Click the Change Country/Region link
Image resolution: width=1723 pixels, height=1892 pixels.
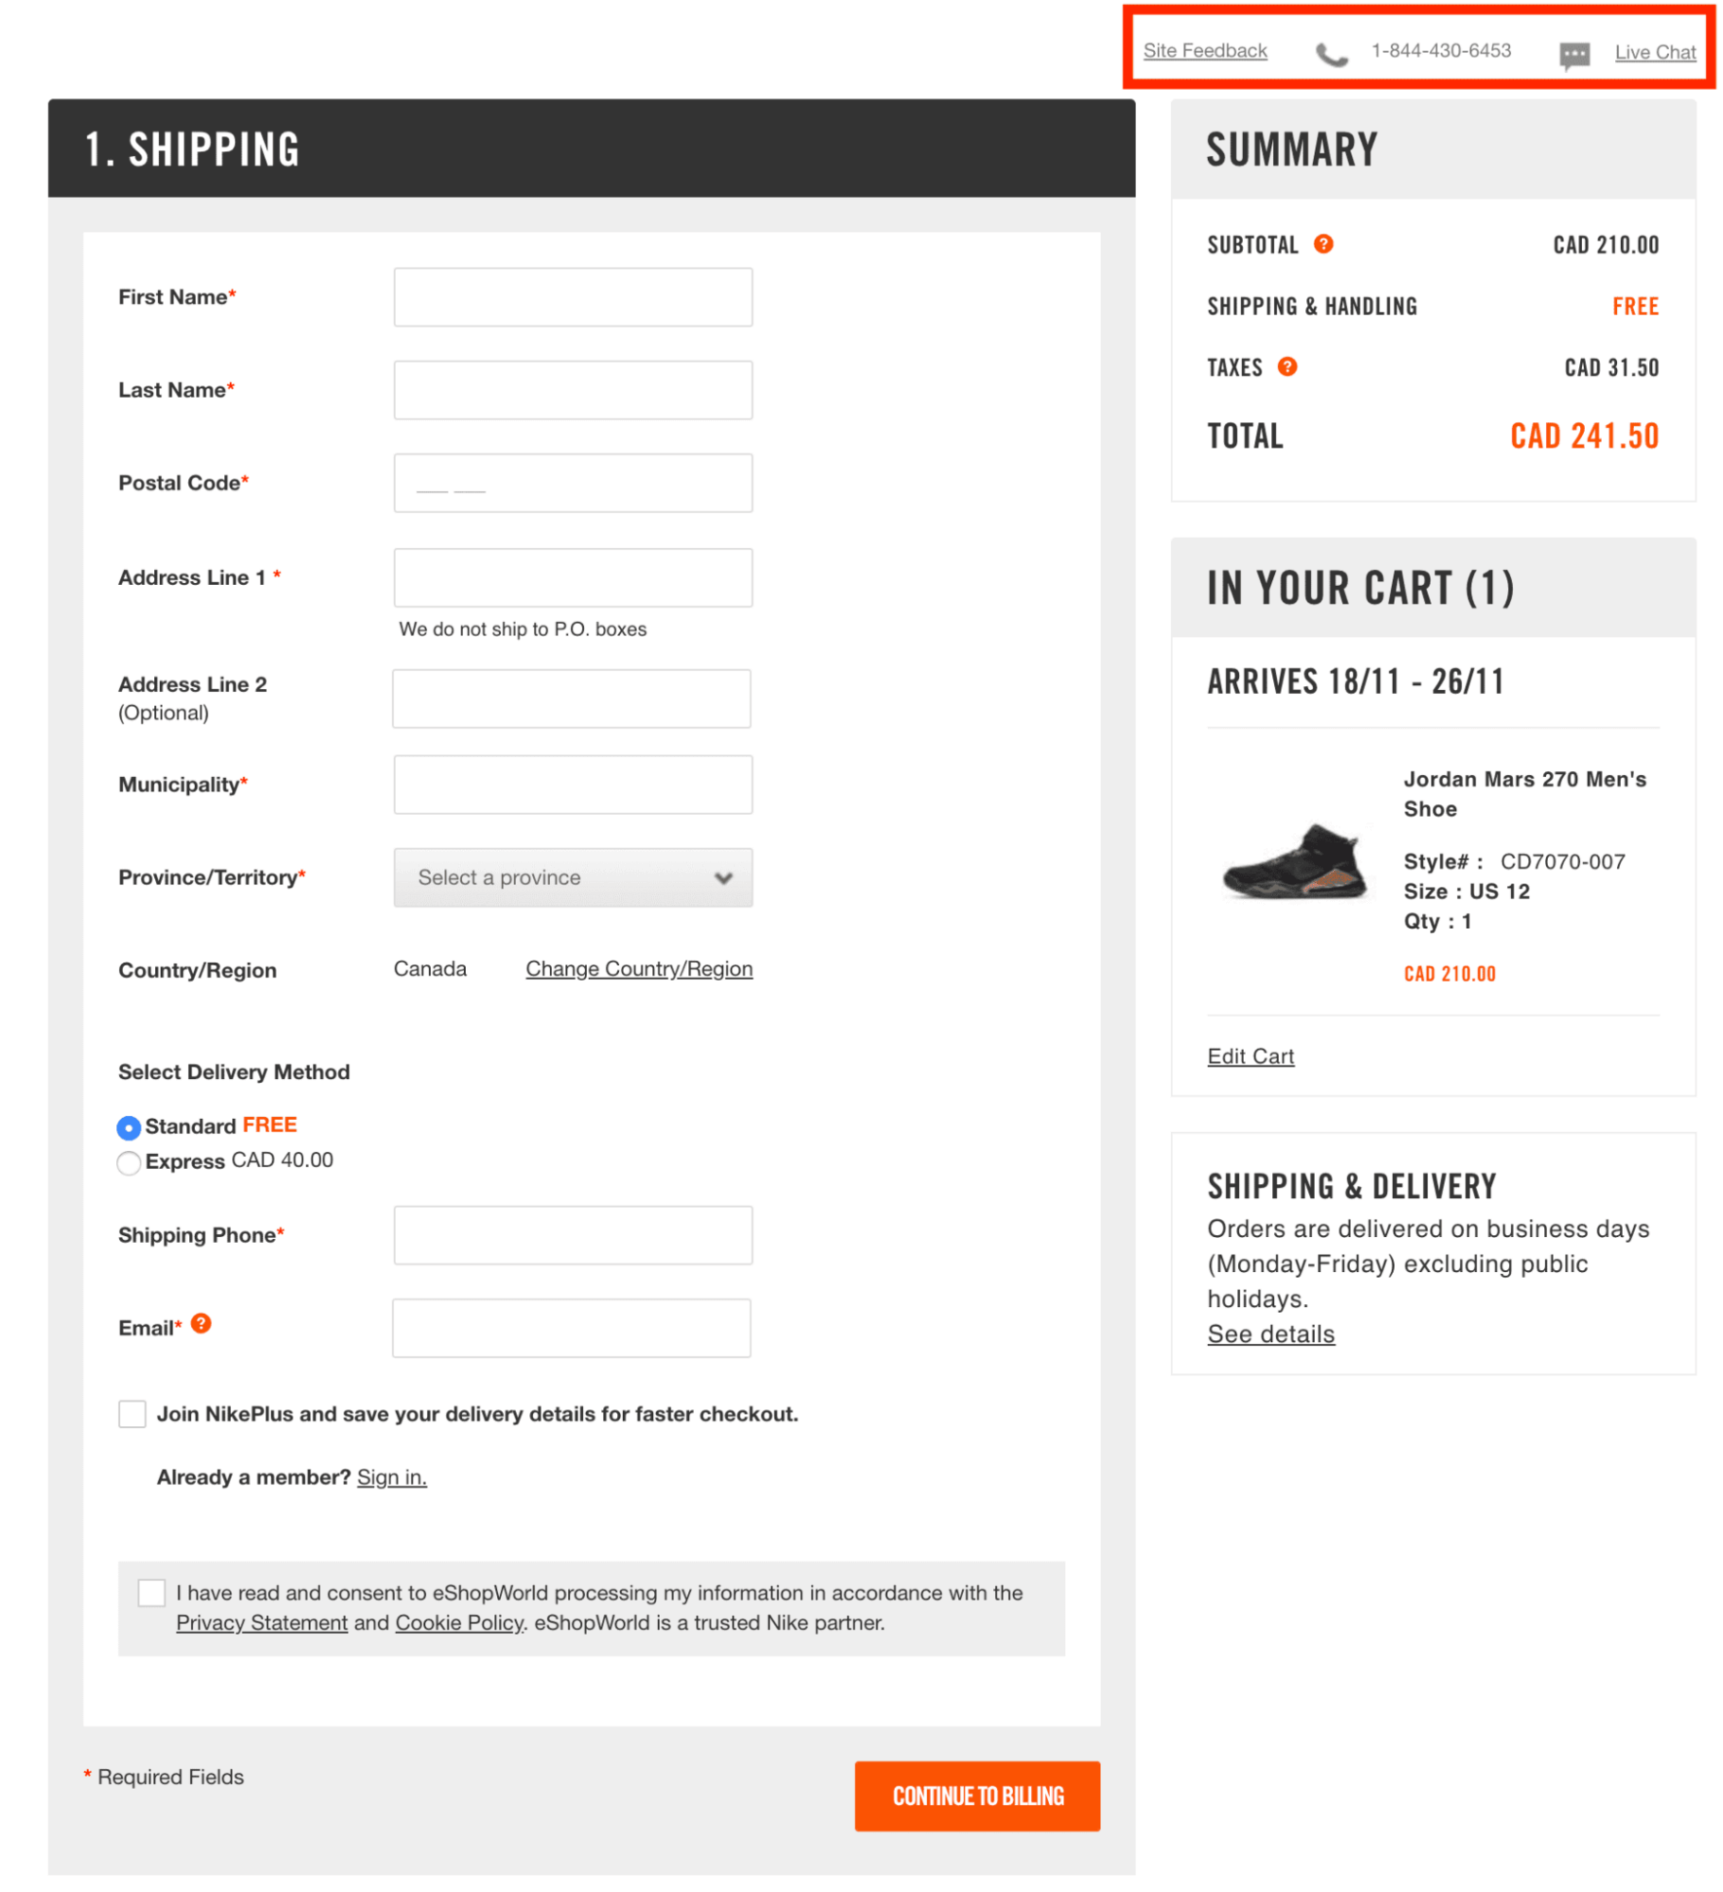tap(639, 969)
